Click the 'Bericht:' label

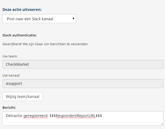[9, 107]
